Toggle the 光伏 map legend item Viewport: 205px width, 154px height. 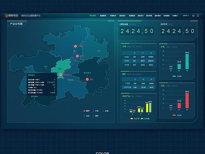(86, 116)
